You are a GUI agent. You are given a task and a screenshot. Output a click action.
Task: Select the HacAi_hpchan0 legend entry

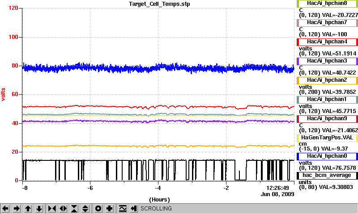click(327, 156)
